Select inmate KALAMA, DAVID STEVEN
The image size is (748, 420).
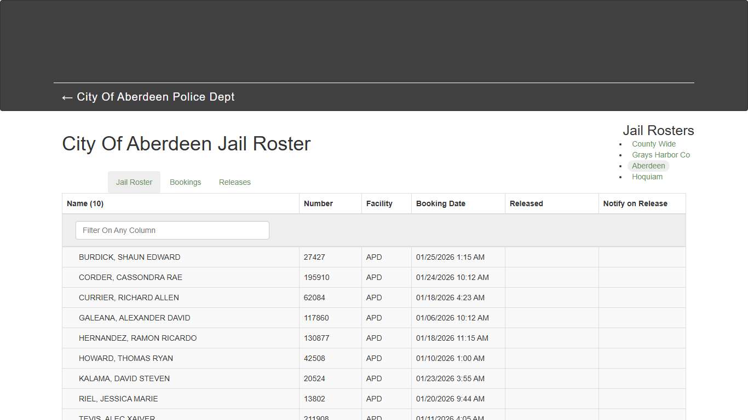tap(124, 378)
